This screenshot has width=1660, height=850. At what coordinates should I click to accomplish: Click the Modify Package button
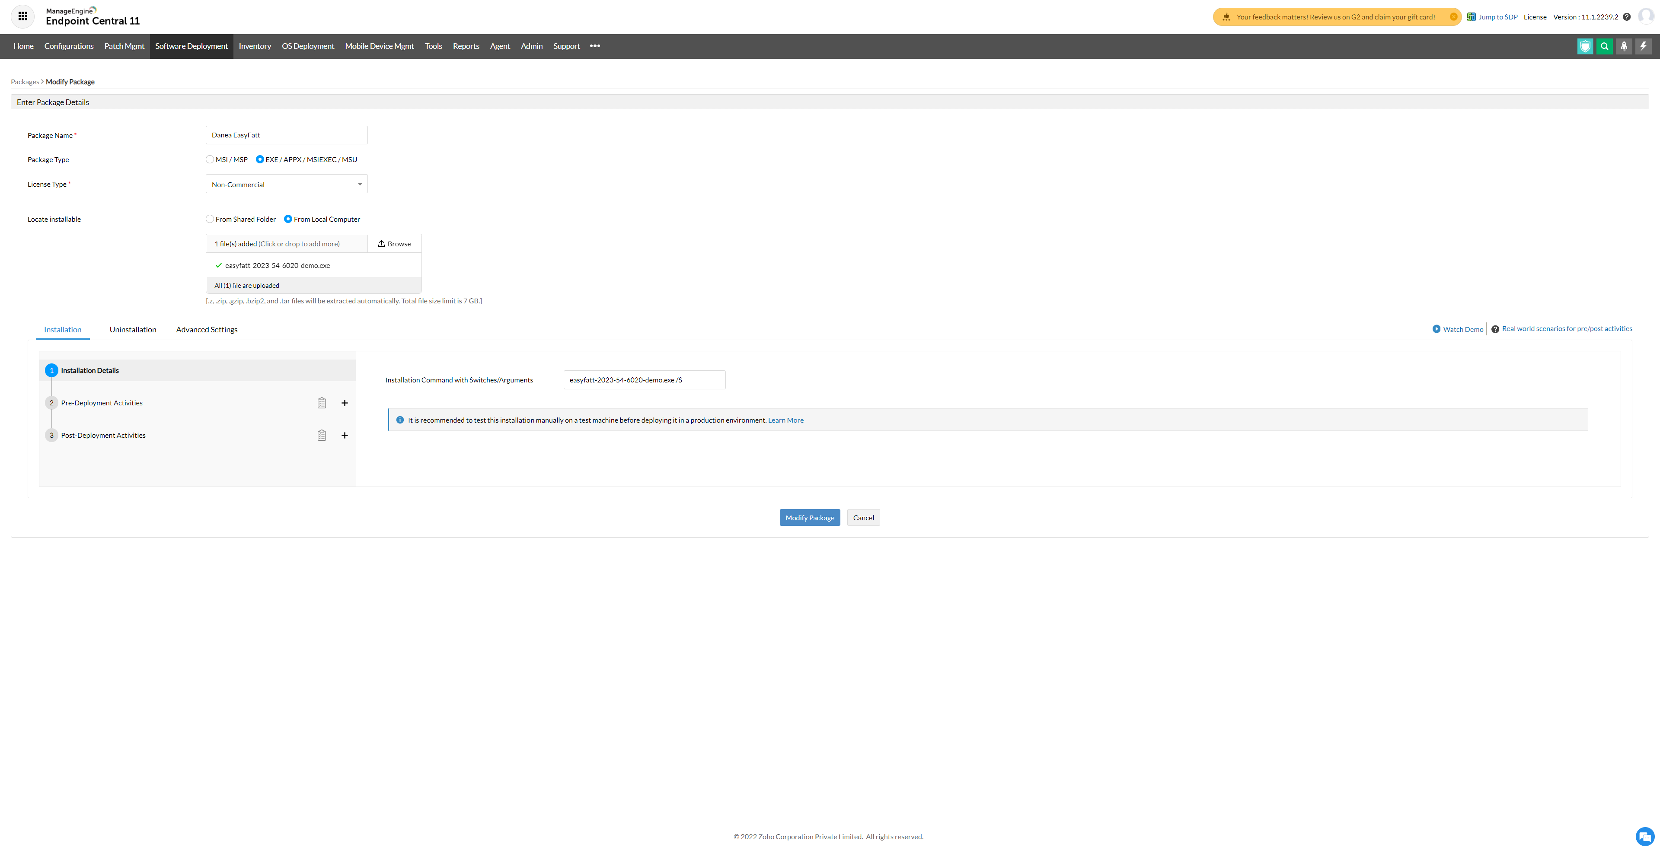point(809,518)
